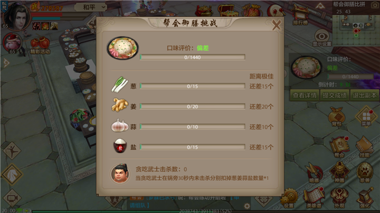Open the 珍兽 pet paw icon
Image resolution: width=380 pixels, height=213 pixels.
pyautogui.click(x=365, y=172)
